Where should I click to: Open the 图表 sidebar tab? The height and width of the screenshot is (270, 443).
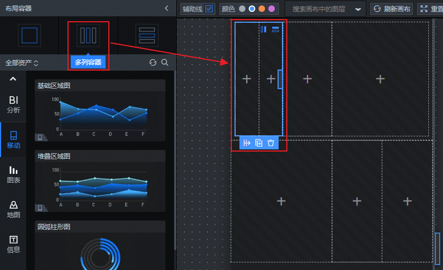13,174
